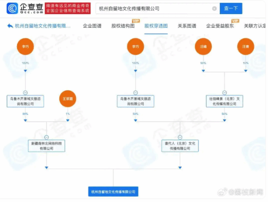Click the 90% label under 汪峰

[x=203, y=63]
